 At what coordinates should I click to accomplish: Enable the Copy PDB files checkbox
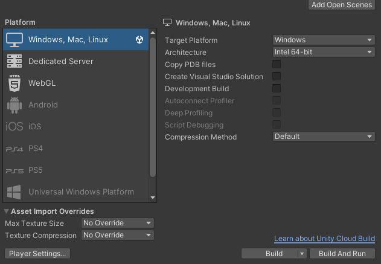pos(277,64)
